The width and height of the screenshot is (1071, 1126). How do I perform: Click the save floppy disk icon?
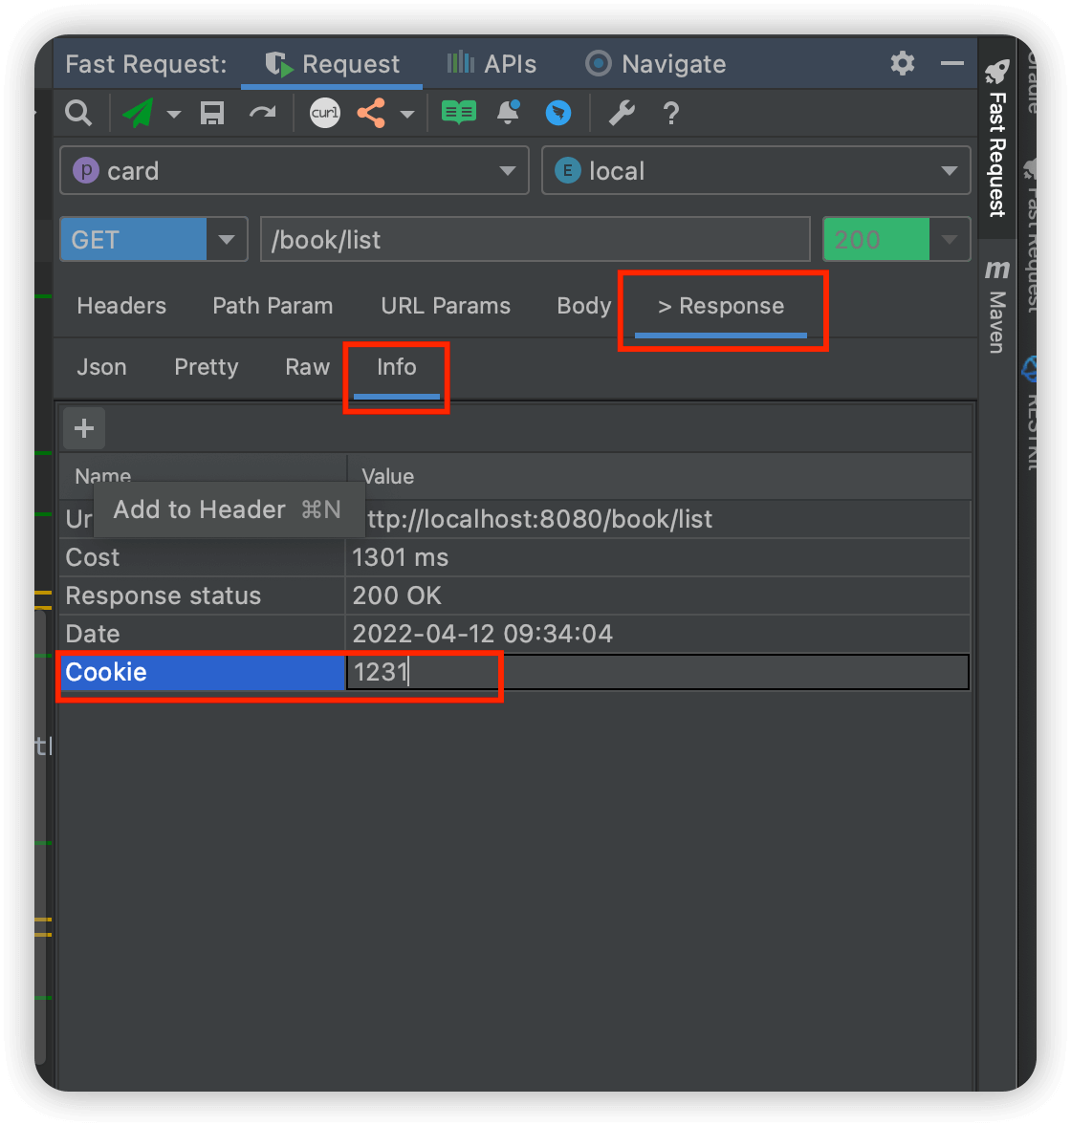[212, 114]
